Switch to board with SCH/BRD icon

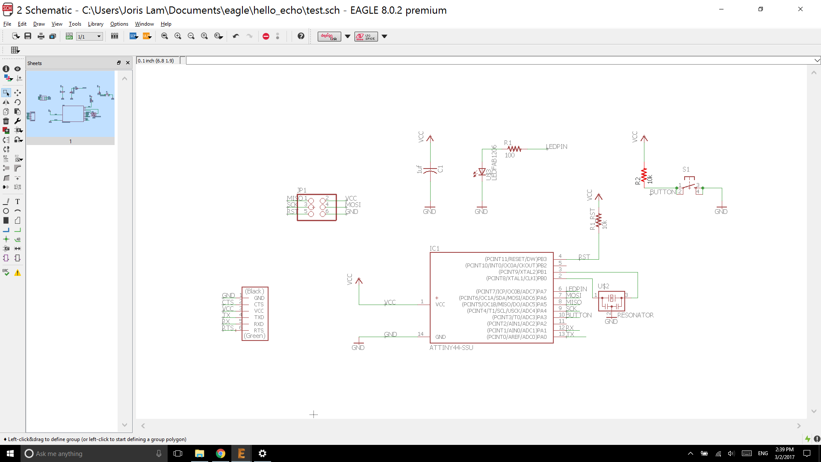click(69, 36)
